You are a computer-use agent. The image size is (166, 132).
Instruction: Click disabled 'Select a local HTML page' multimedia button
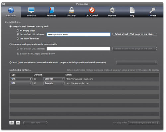click(x=134, y=49)
